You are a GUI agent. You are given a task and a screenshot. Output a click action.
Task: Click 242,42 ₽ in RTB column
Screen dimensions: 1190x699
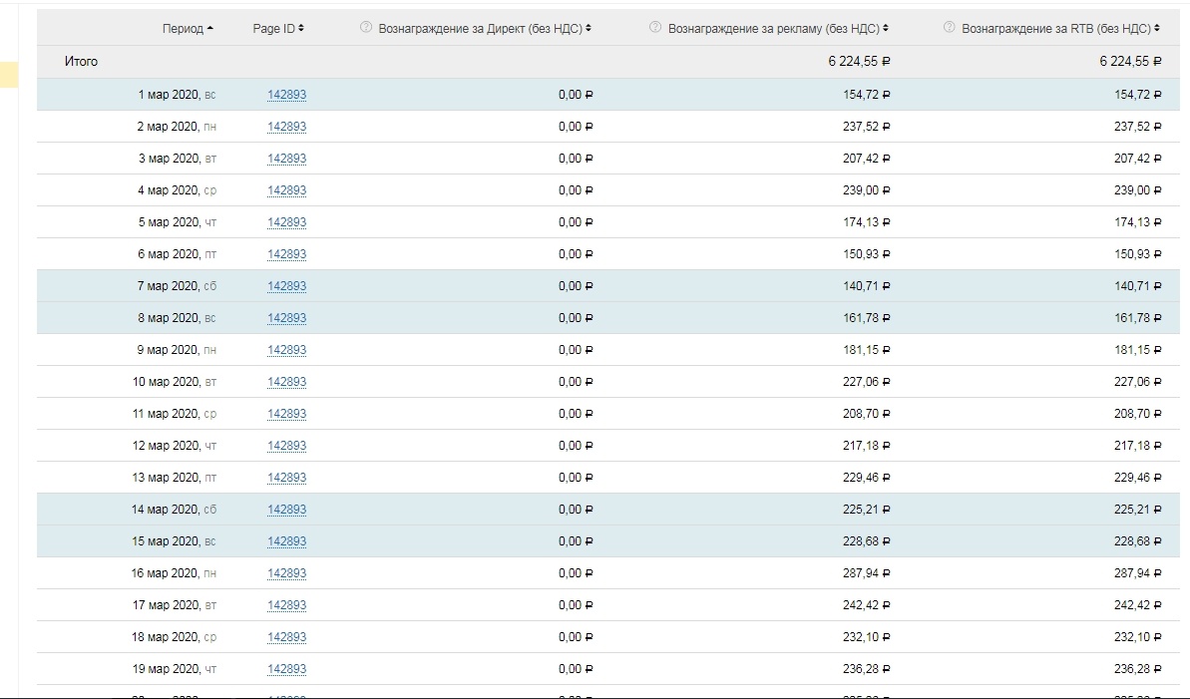[x=1138, y=605]
